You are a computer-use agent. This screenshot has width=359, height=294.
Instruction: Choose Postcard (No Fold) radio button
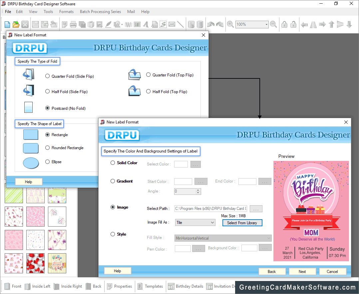[47, 108]
